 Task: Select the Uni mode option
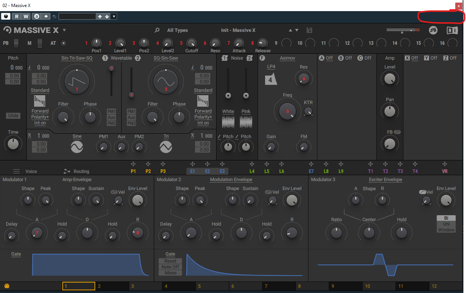446,224
